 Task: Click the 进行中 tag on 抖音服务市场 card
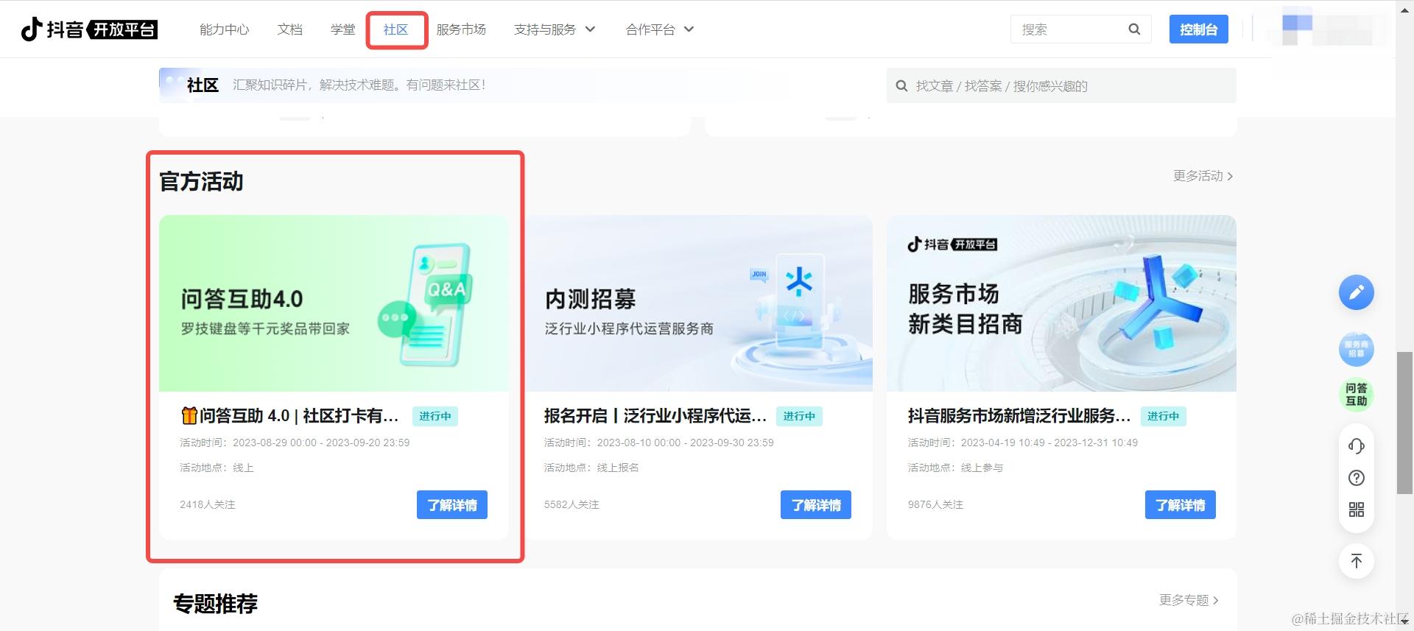click(1163, 416)
